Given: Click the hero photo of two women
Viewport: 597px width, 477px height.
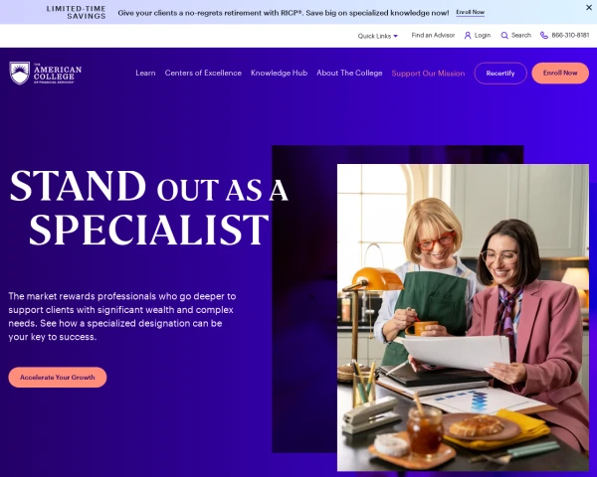Looking at the screenshot, I should pyautogui.click(x=463, y=318).
